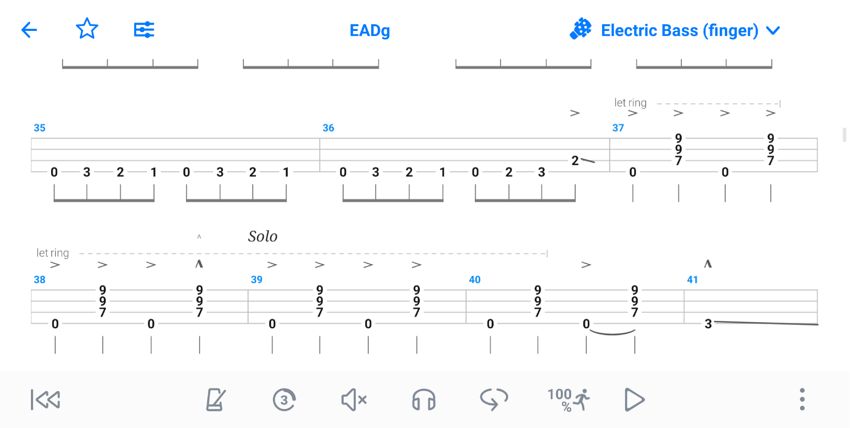This screenshot has width=850, height=428.
Task: Open the instrument icon beside Electric Bass
Action: point(580,29)
